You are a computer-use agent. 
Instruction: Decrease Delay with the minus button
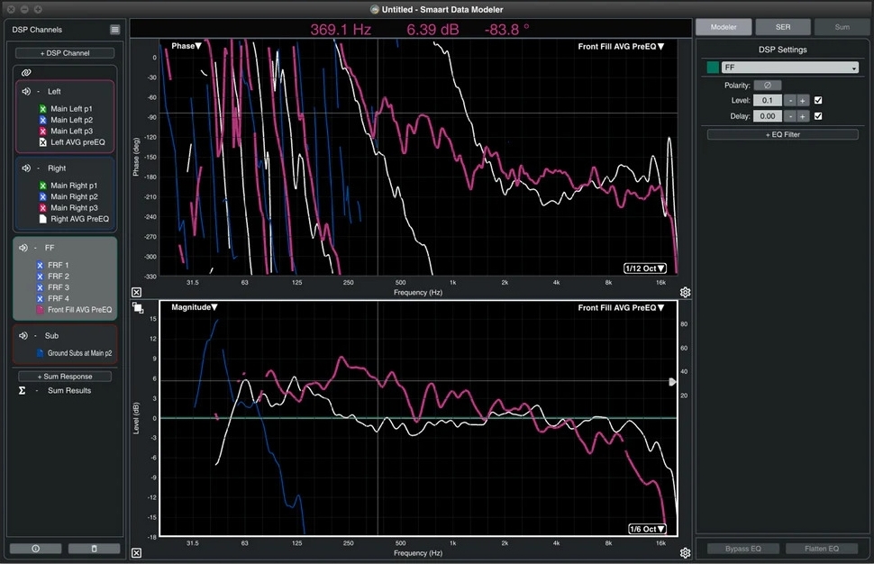coord(790,116)
